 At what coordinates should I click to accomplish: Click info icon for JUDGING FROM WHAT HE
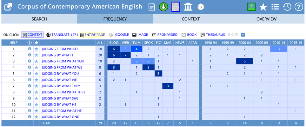coord(30,111)
